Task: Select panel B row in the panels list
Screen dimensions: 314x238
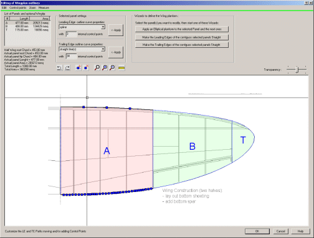Action: point(27,26)
